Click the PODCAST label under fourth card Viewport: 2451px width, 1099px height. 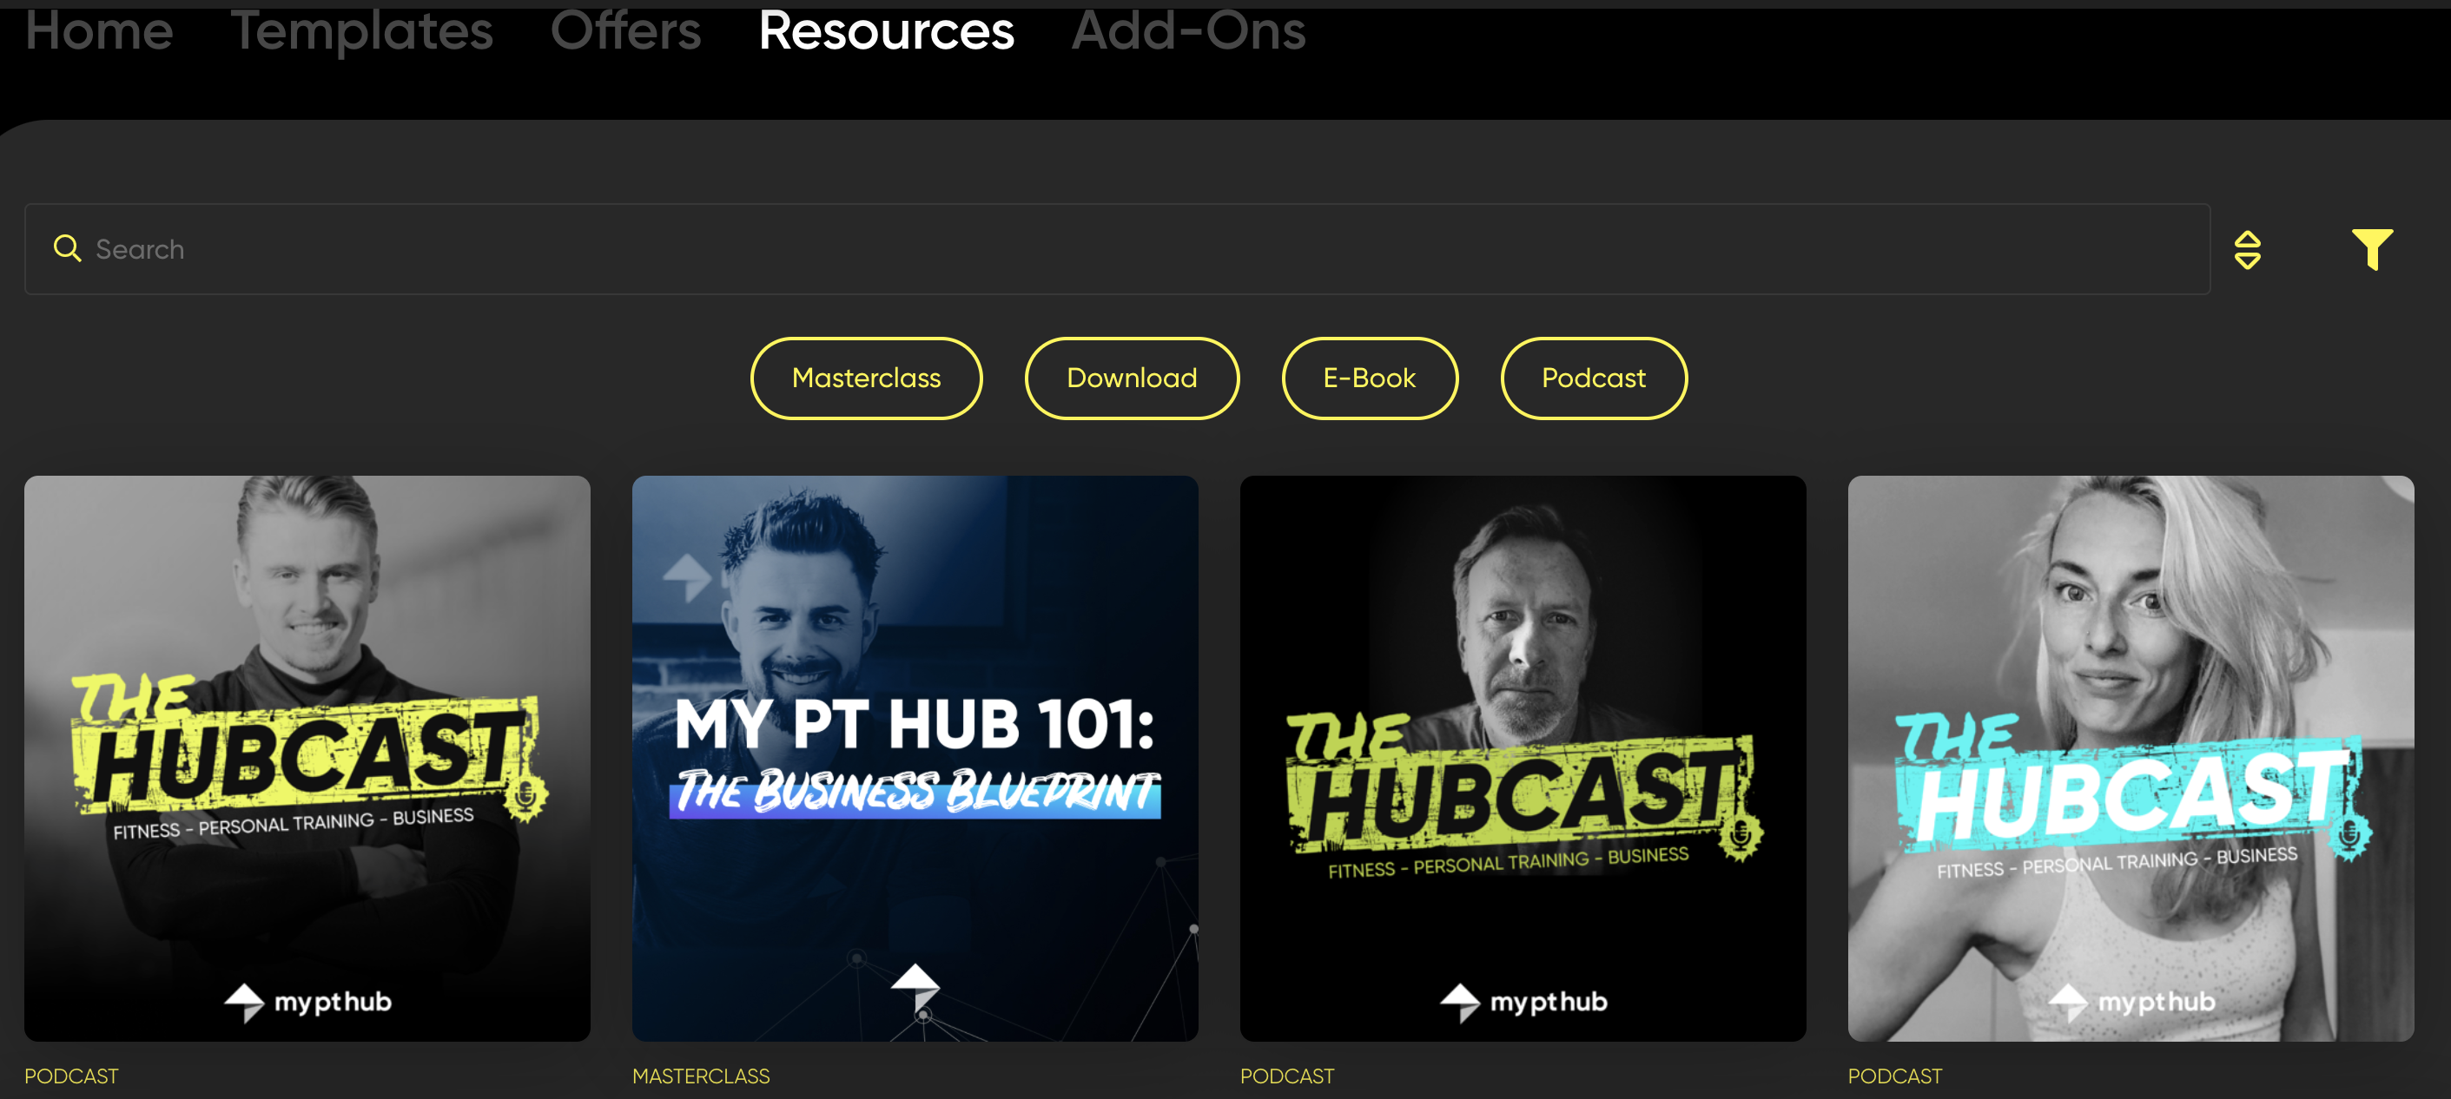(x=1894, y=1076)
